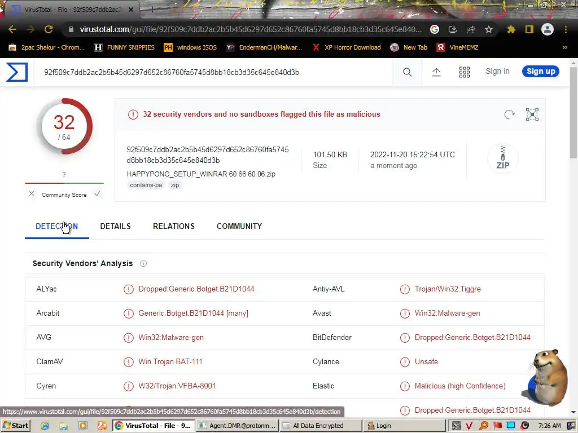Switch to the Login taskbar window
The image size is (578, 433).
point(405,426)
